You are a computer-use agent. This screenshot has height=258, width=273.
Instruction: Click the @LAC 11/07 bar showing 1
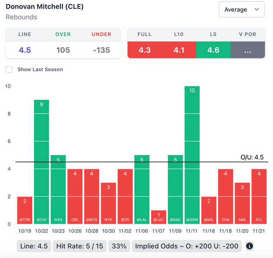[x=158, y=217]
